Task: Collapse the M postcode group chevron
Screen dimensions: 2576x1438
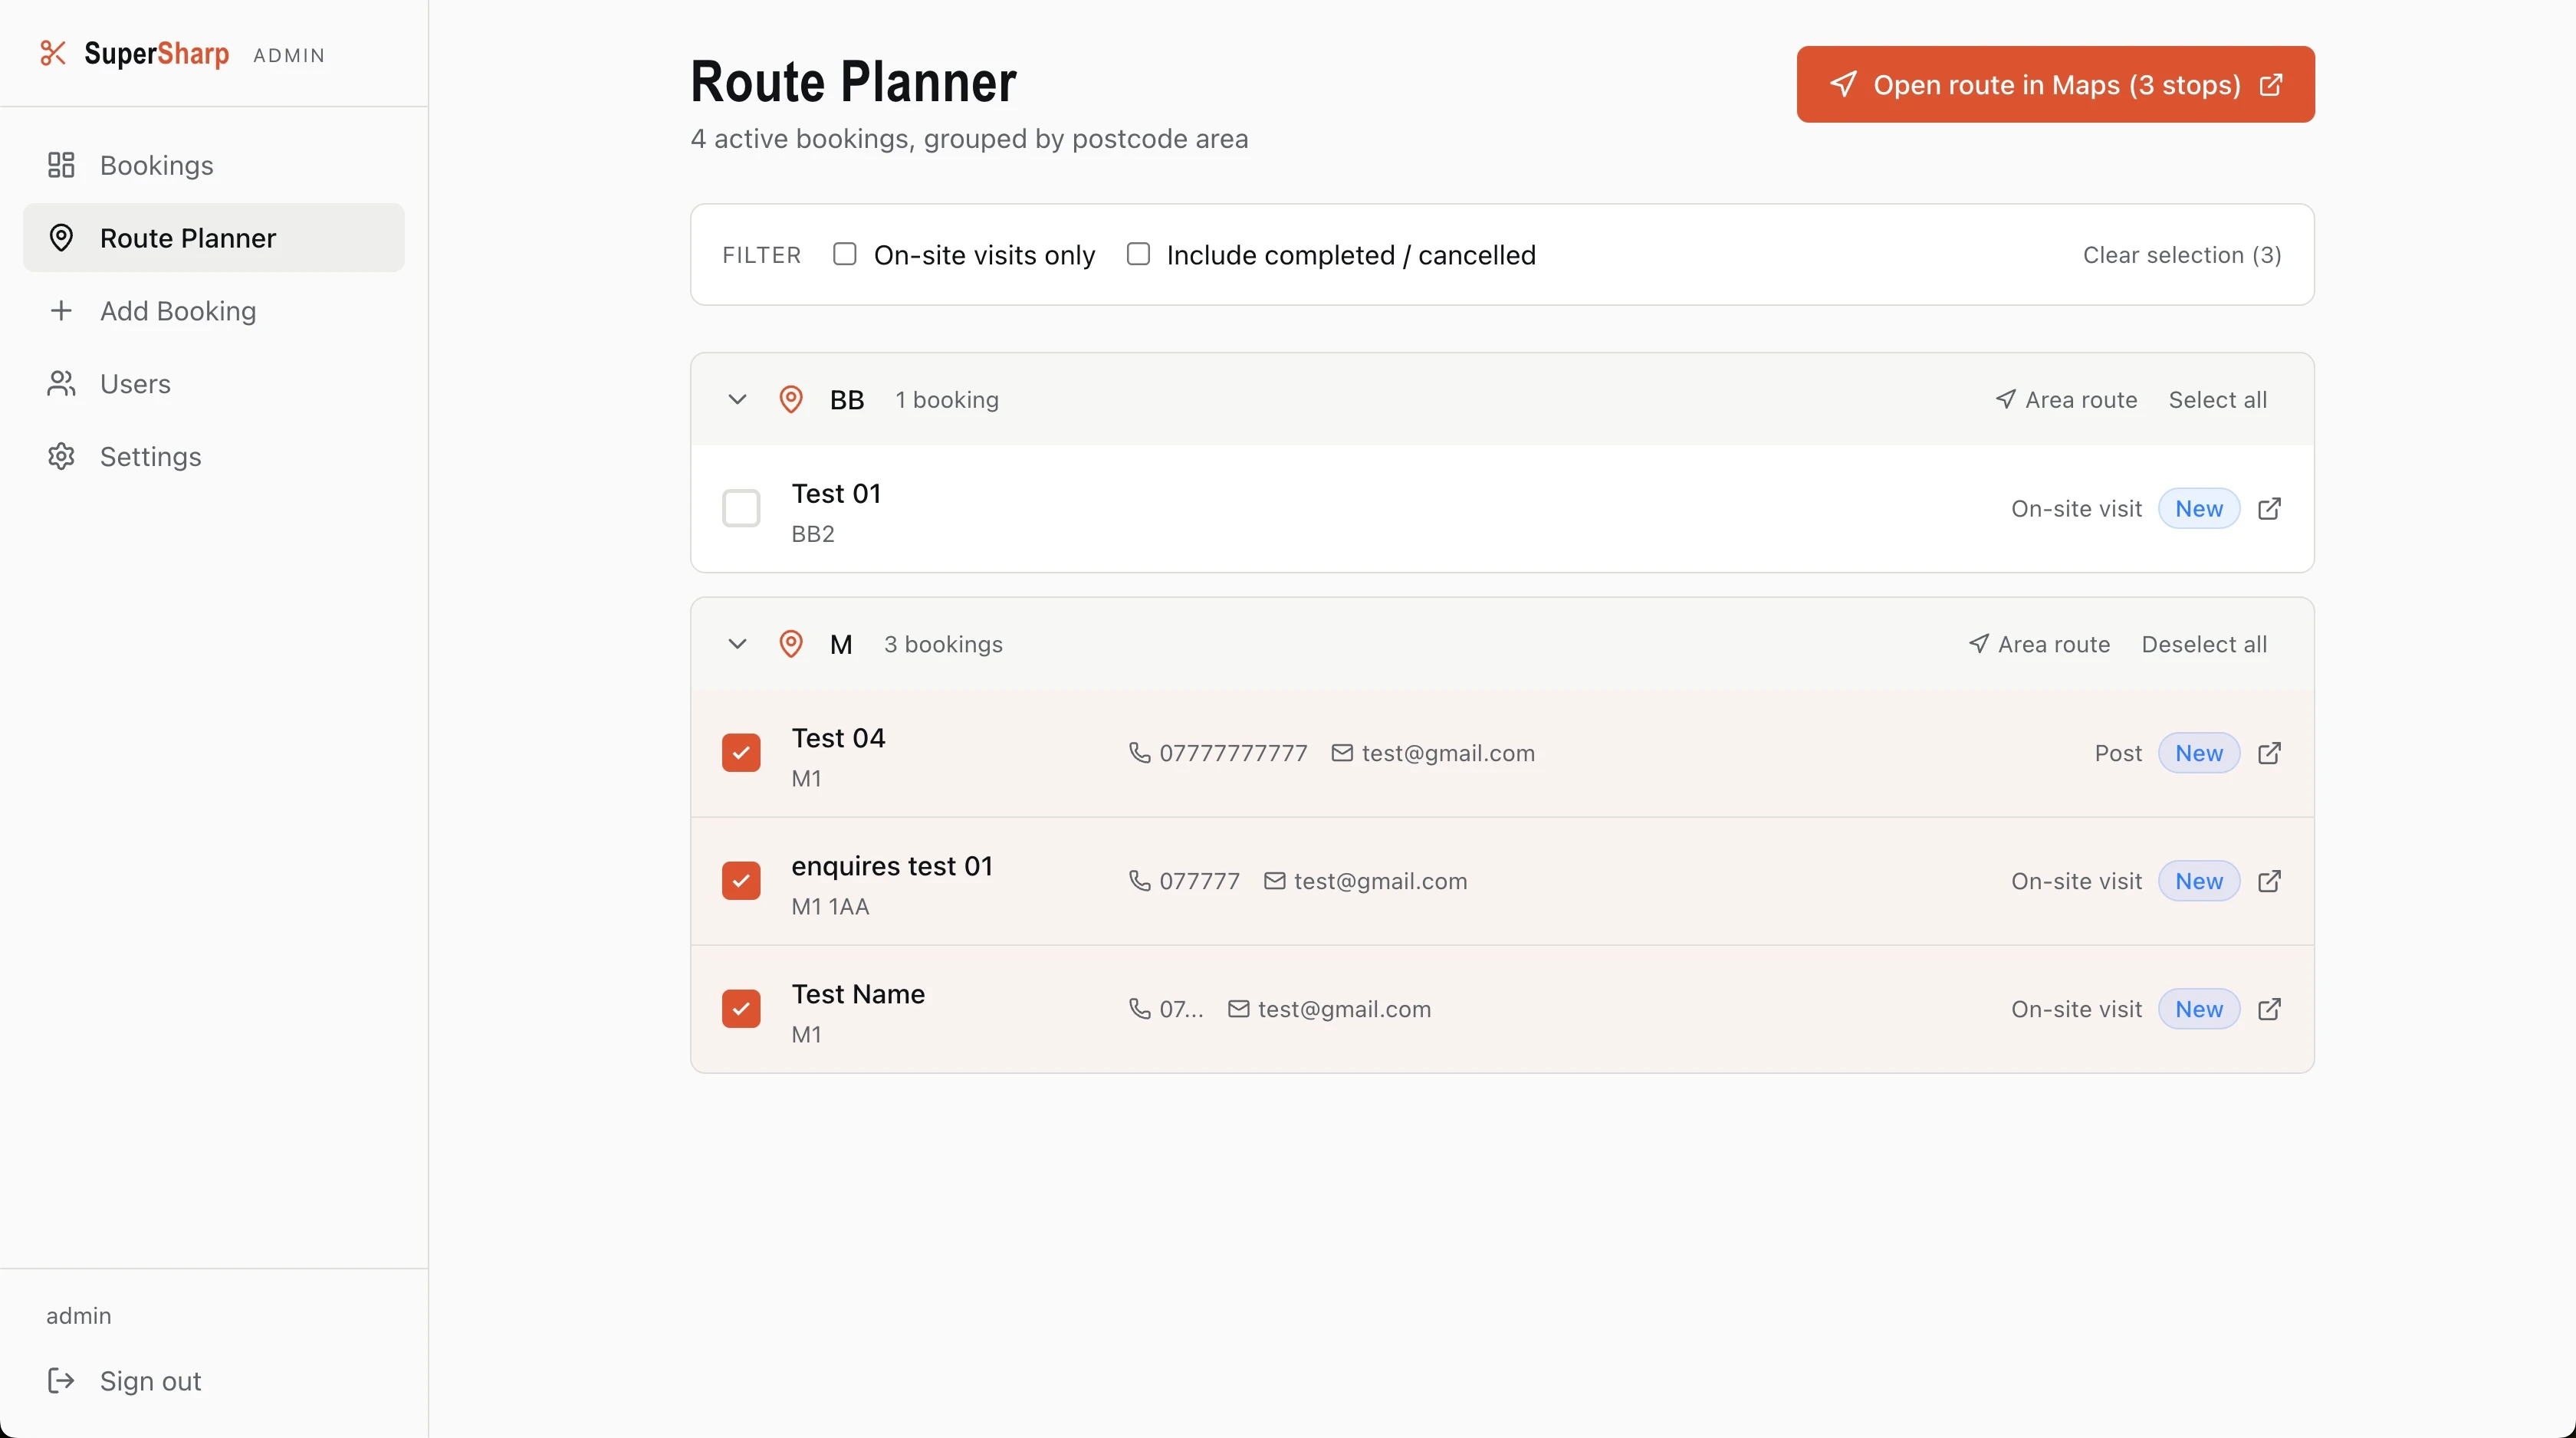Action: [737, 644]
